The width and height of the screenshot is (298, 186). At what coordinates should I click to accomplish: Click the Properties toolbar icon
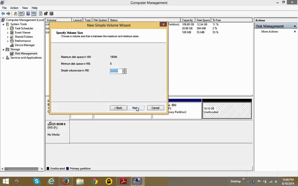coord(46,14)
